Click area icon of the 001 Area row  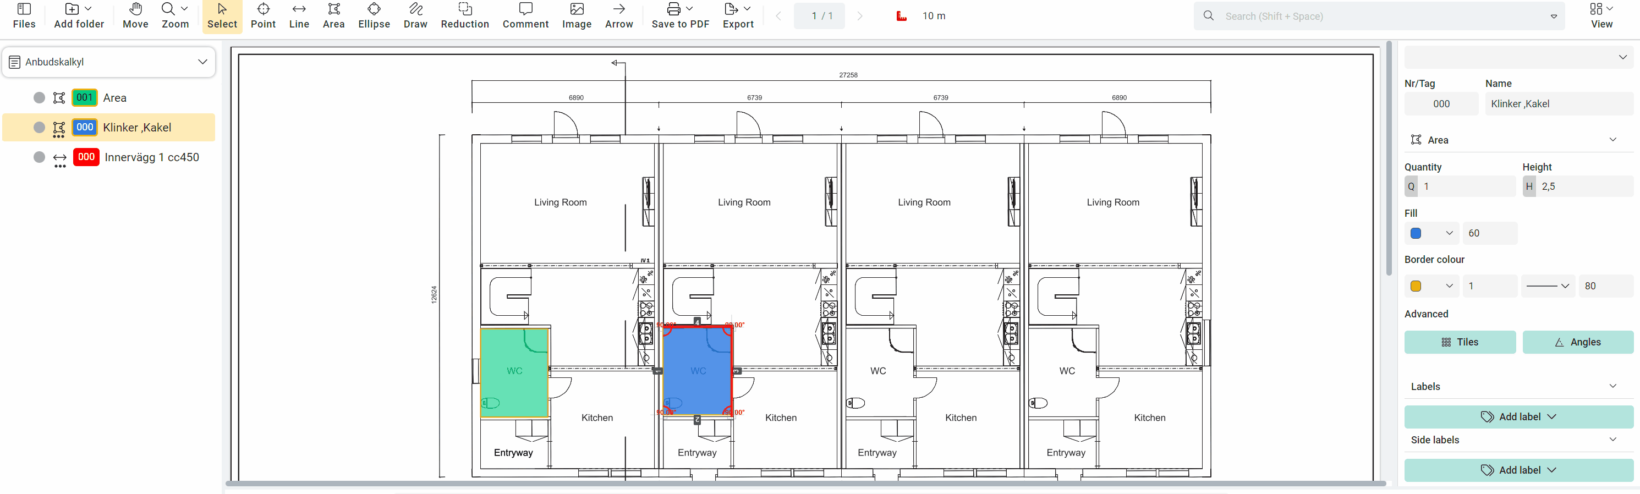(59, 97)
